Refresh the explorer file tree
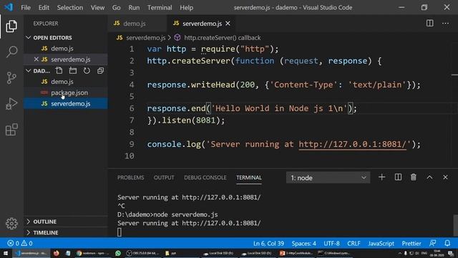This screenshot has width=458, height=258. tap(87, 70)
